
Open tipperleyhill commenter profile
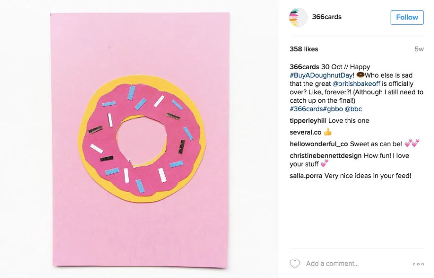click(x=308, y=120)
